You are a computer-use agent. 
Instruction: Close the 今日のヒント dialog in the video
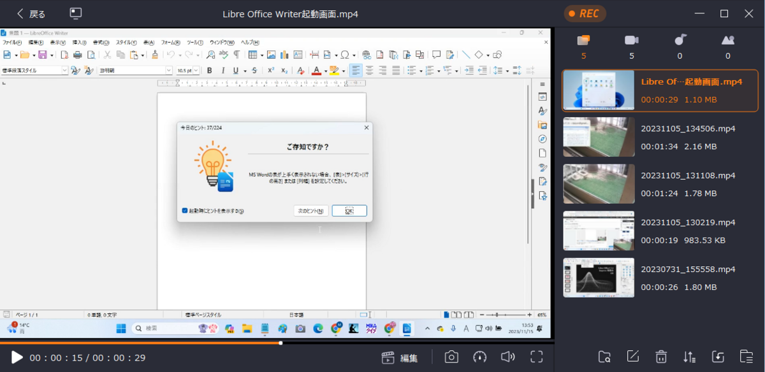tap(366, 127)
